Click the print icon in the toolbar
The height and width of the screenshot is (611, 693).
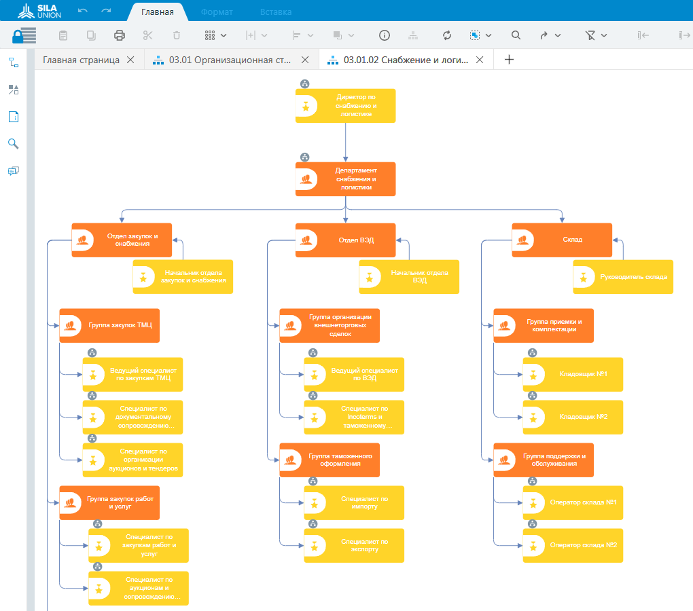(x=120, y=35)
